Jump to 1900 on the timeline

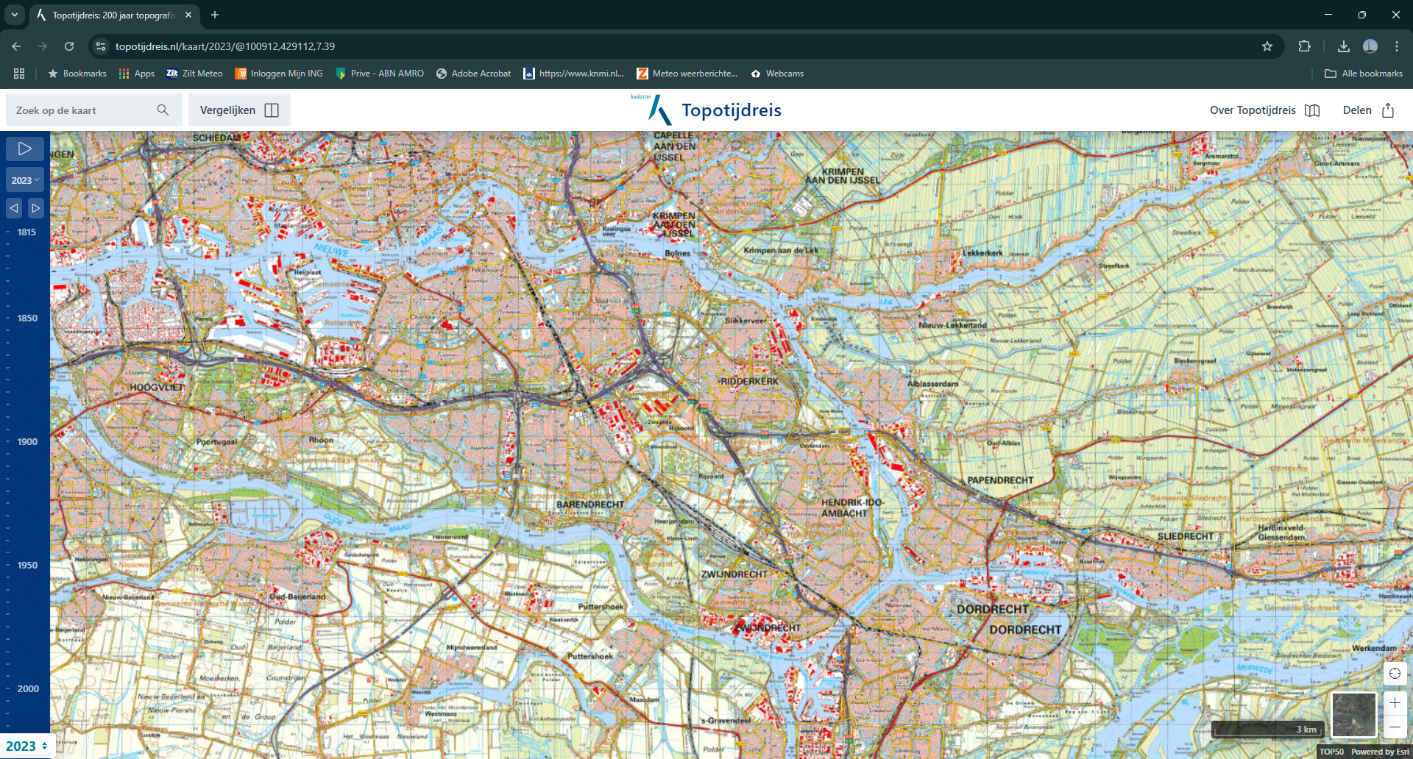pyautogui.click(x=27, y=442)
